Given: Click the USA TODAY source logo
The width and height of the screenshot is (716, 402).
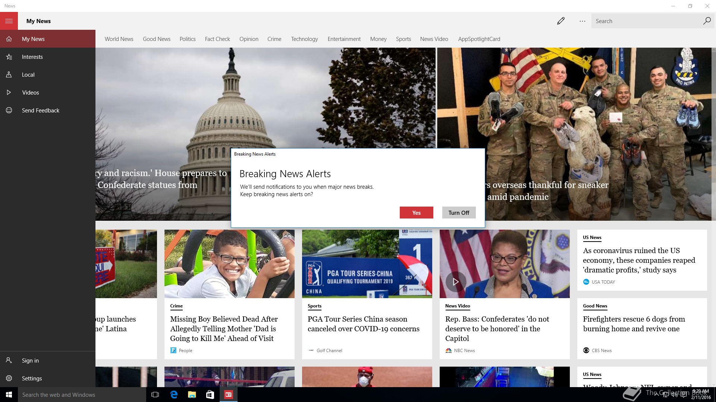Looking at the screenshot, I should (586, 282).
